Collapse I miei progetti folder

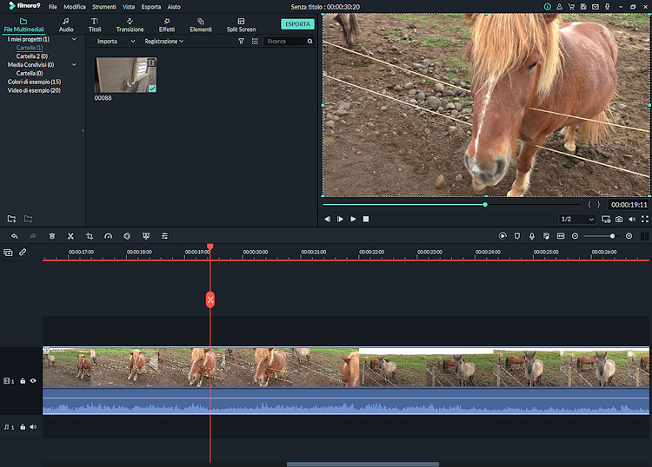pos(74,39)
